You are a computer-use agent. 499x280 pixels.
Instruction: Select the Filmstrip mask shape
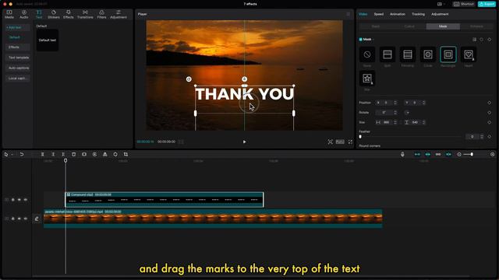pyautogui.click(x=408, y=54)
